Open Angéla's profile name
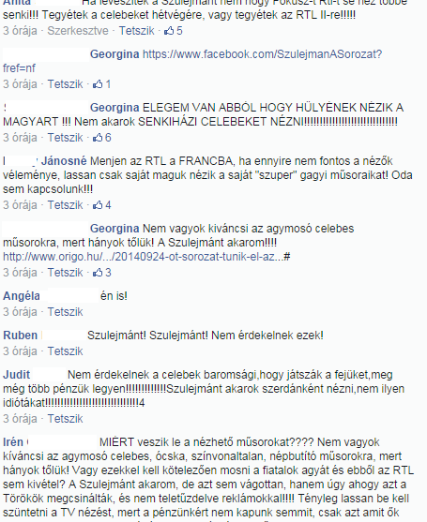 (x=22, y=295)
